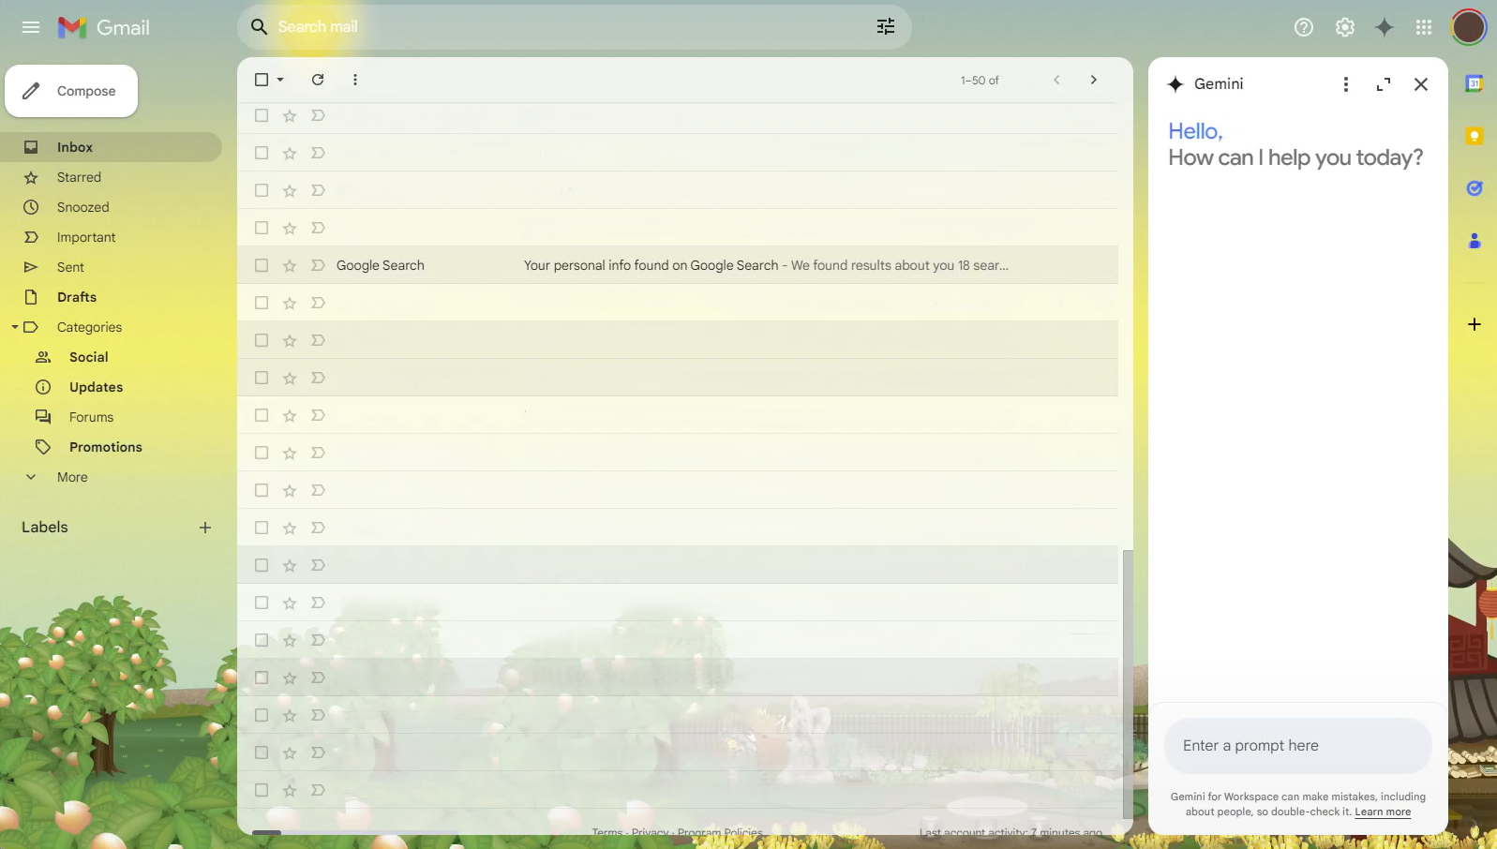This screenshot has width=1497, height=849.
Task: Open the Gemini Learn more link
Action: (1383, 812)
